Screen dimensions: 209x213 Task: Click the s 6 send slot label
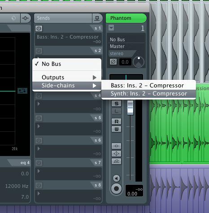pyautogui.click(x=98, y=140)
